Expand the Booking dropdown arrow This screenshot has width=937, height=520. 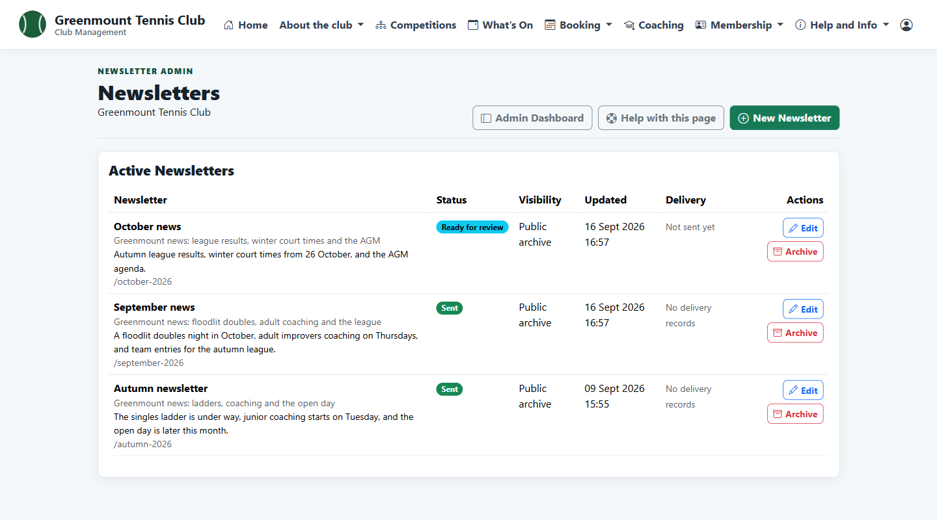pos(609,25)
